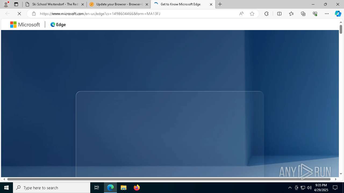
Task: Click the Edge logo link
Action: (58, 25)
